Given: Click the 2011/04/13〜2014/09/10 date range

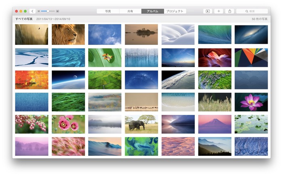Looking at the screenshot, I should pos(53,19).
